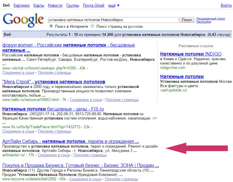233x182 pixels.
Task: Click the Поиск search button
Action: 187,20
